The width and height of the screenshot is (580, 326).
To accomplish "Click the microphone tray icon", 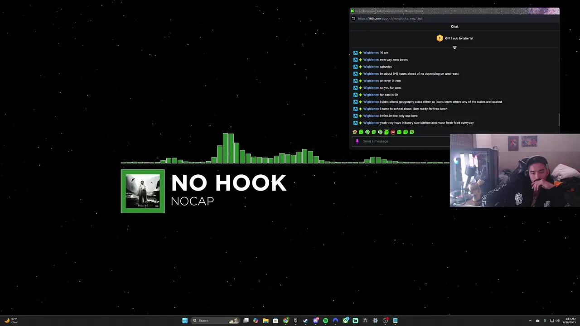I will point(545,321).
